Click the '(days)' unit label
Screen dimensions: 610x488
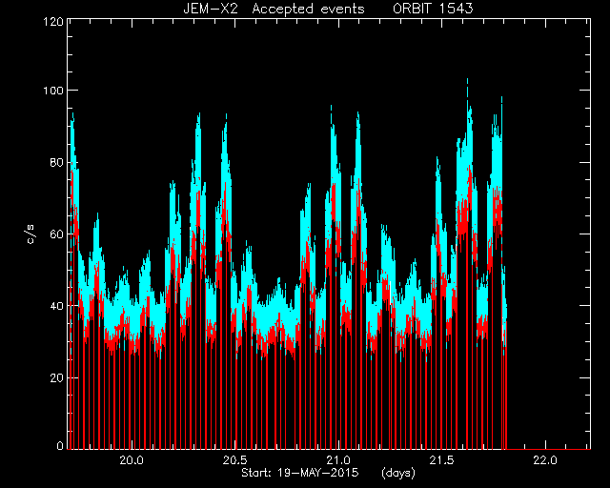(x=398, y=473)
